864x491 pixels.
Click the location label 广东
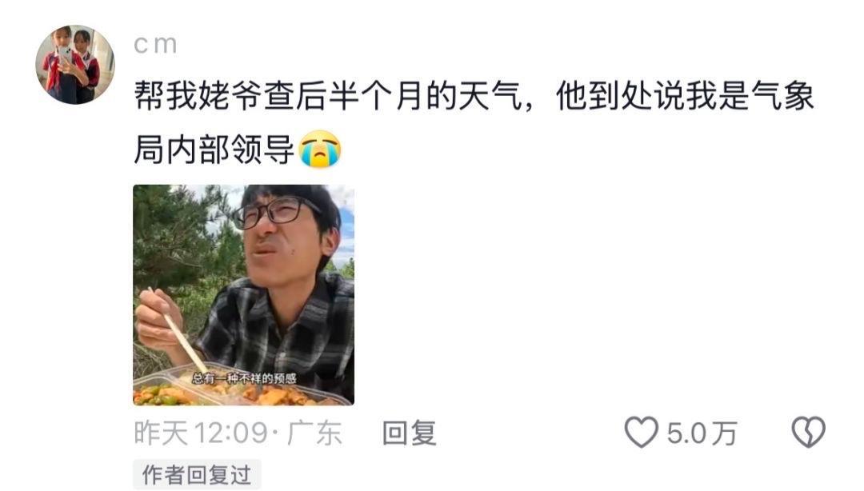[x=314, y=433]
